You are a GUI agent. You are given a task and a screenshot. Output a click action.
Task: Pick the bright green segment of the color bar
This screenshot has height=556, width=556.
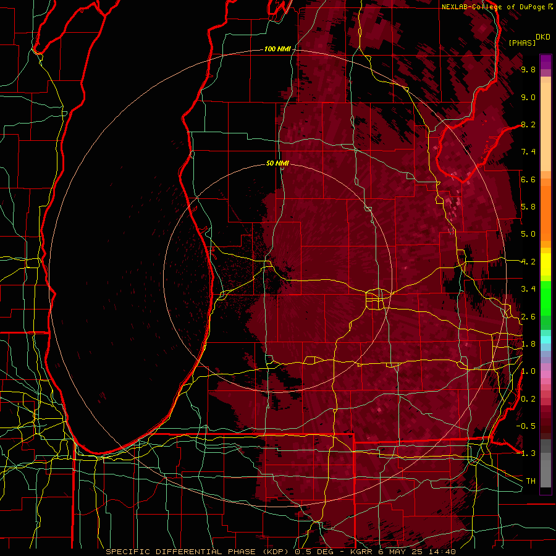545,298
